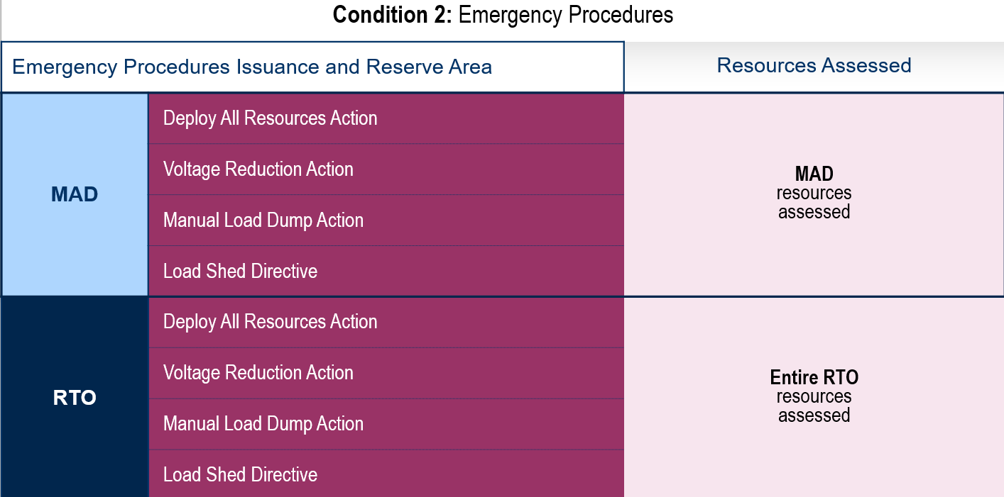Select the "Resources Assessed" column header
Screen dimensions: 1004x497
pos(814,66)
